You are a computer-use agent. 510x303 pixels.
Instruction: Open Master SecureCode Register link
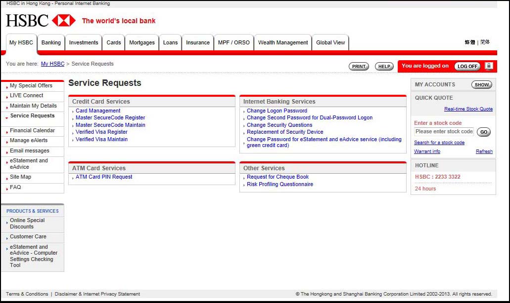pyautogui.click(x=110, y=118)
